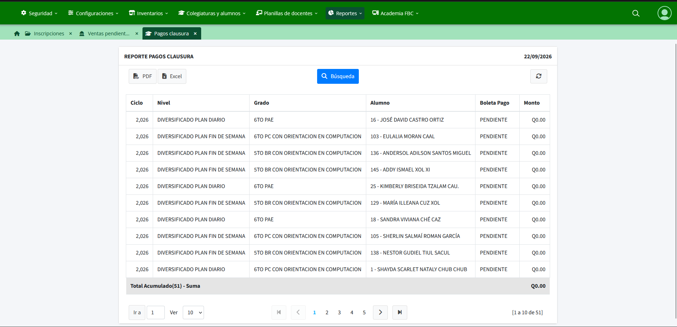Click the Total Acumulado(51) summary row
Image resolution: width=677 pixels, height=327 pixels.
coord(338,286)
